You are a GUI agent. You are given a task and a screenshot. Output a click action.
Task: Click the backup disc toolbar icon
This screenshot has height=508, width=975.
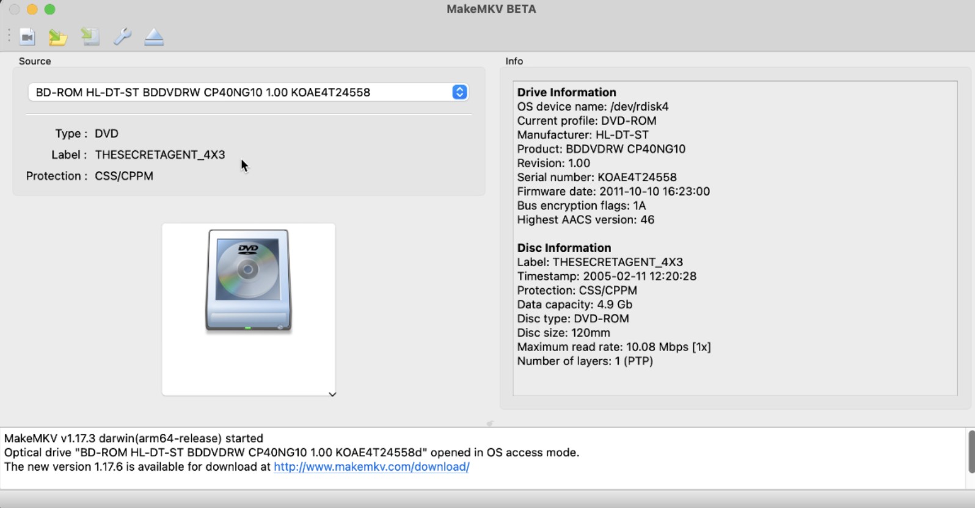click(90, 37)
